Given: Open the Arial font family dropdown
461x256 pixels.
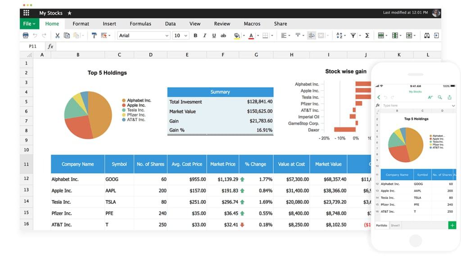Looking at the screenshot, I should coord(144,36).
